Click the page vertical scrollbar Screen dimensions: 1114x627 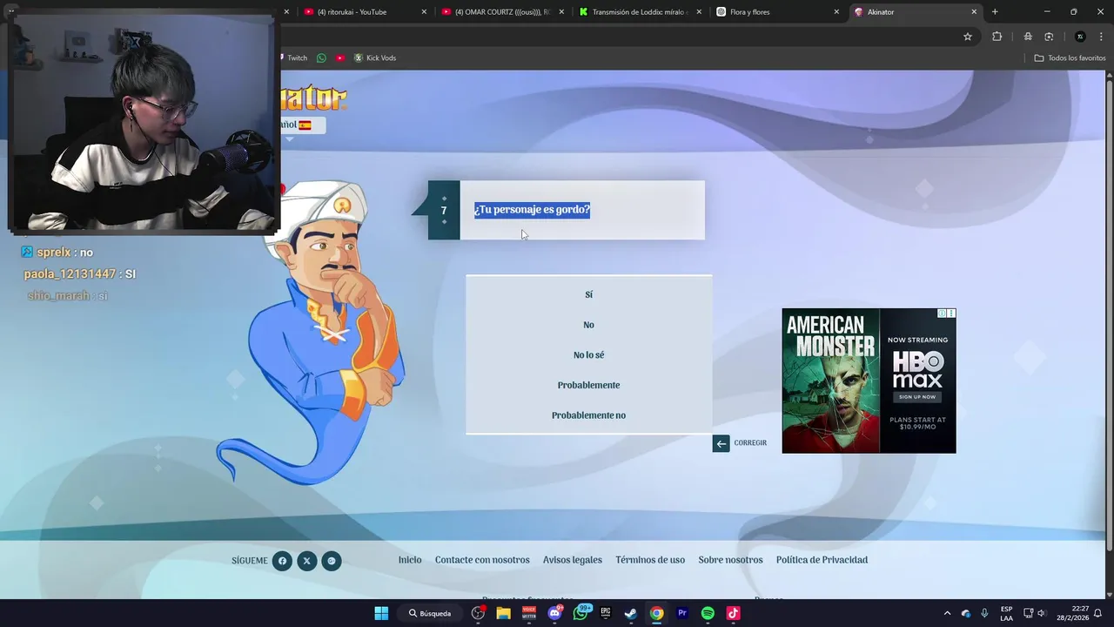click(1109, 313)
